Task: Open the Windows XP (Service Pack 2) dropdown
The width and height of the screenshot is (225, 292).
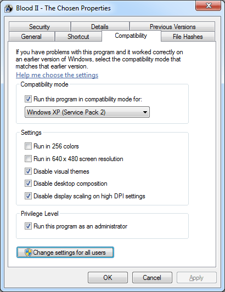Action: [87, 112]
